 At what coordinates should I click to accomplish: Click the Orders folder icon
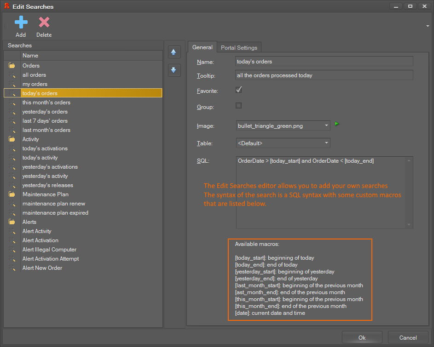tap(12, 66)
